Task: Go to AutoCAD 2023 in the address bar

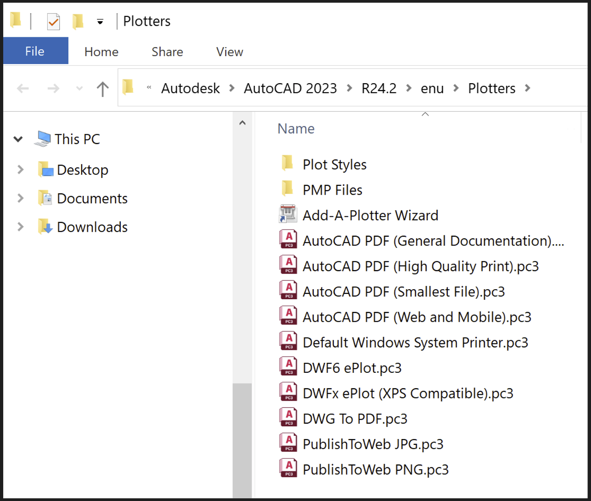Action: [x=290, y=88]
